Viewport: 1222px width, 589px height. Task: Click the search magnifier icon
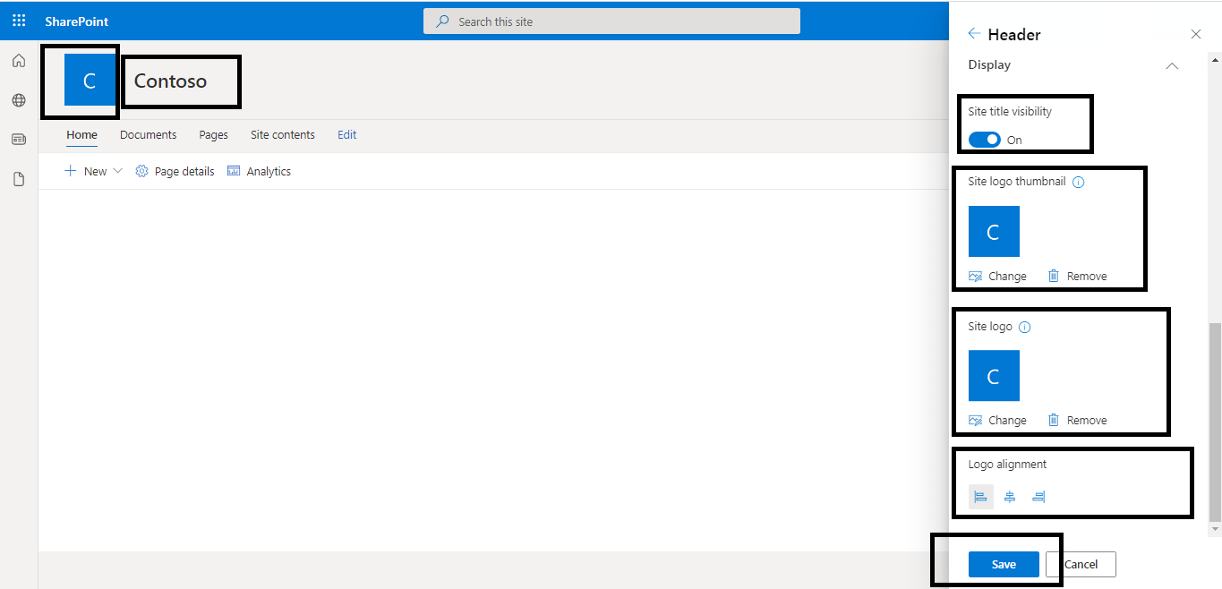[x=442, y=21]
